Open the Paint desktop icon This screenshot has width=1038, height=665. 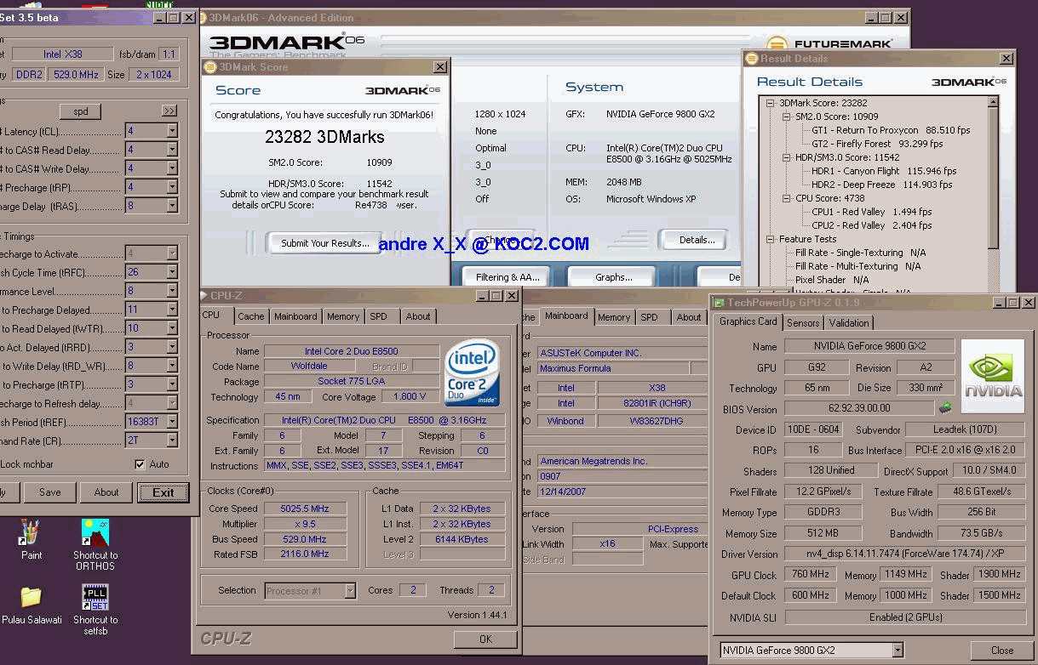pyautogui.click(x=31, y=539)
